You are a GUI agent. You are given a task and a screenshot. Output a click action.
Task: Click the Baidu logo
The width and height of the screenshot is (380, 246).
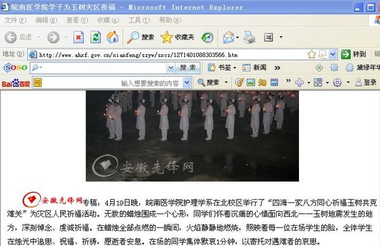16,83
